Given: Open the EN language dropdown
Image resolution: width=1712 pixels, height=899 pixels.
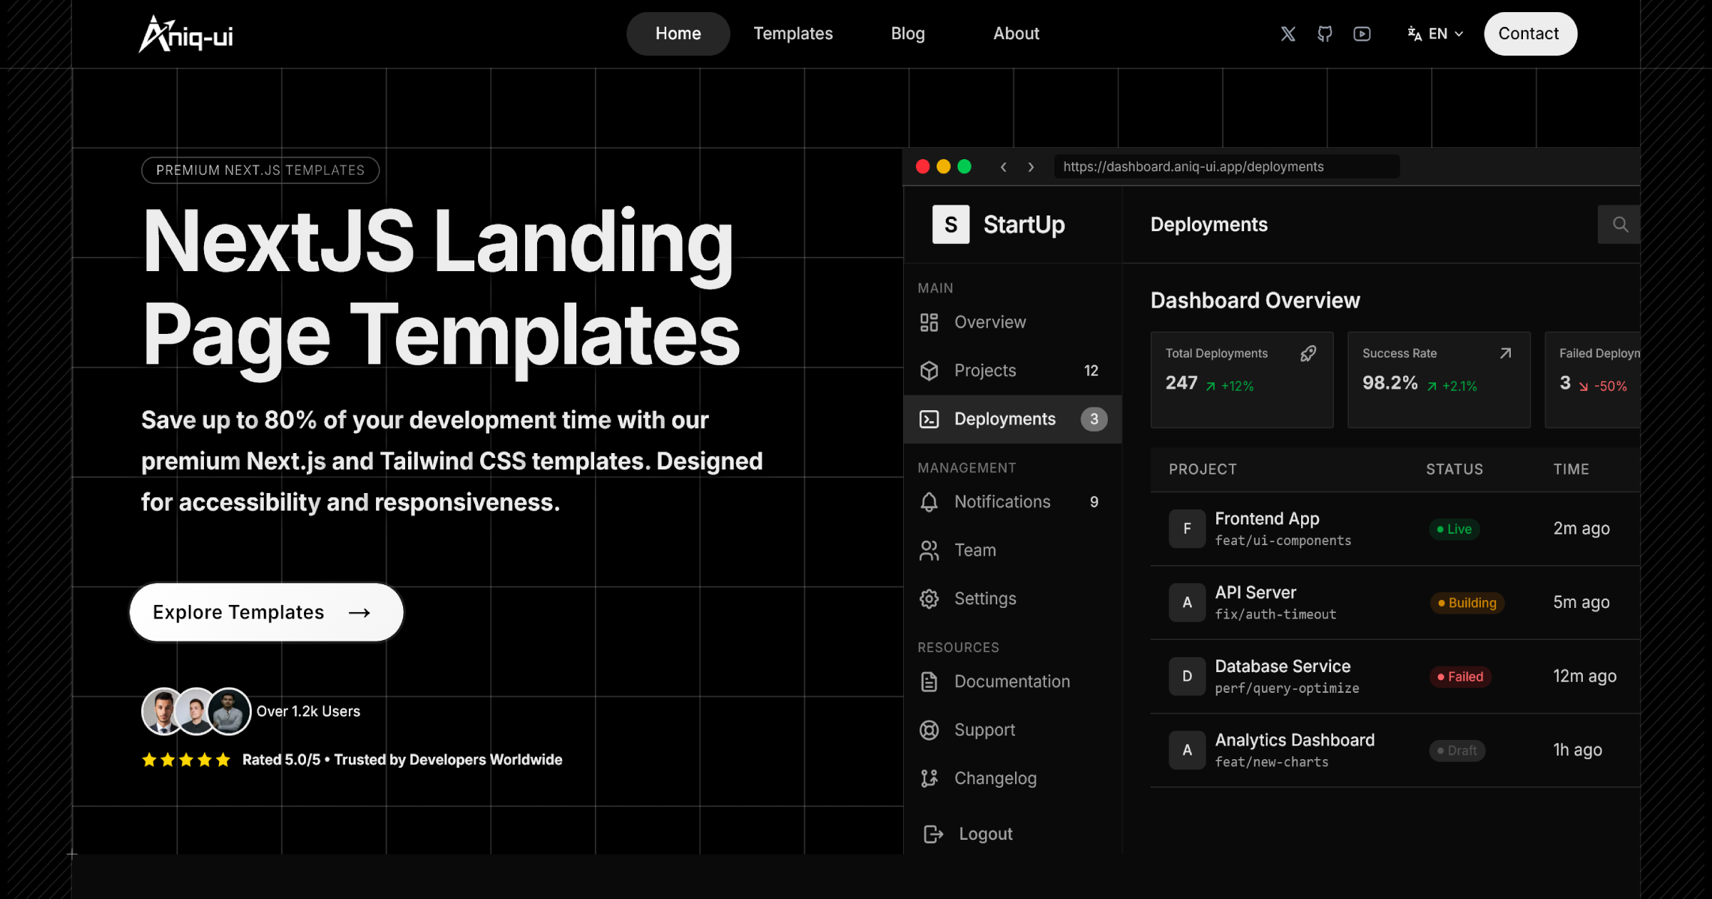Looking at the screenshot, I should pyautogui.click(x=1436, y=34).
